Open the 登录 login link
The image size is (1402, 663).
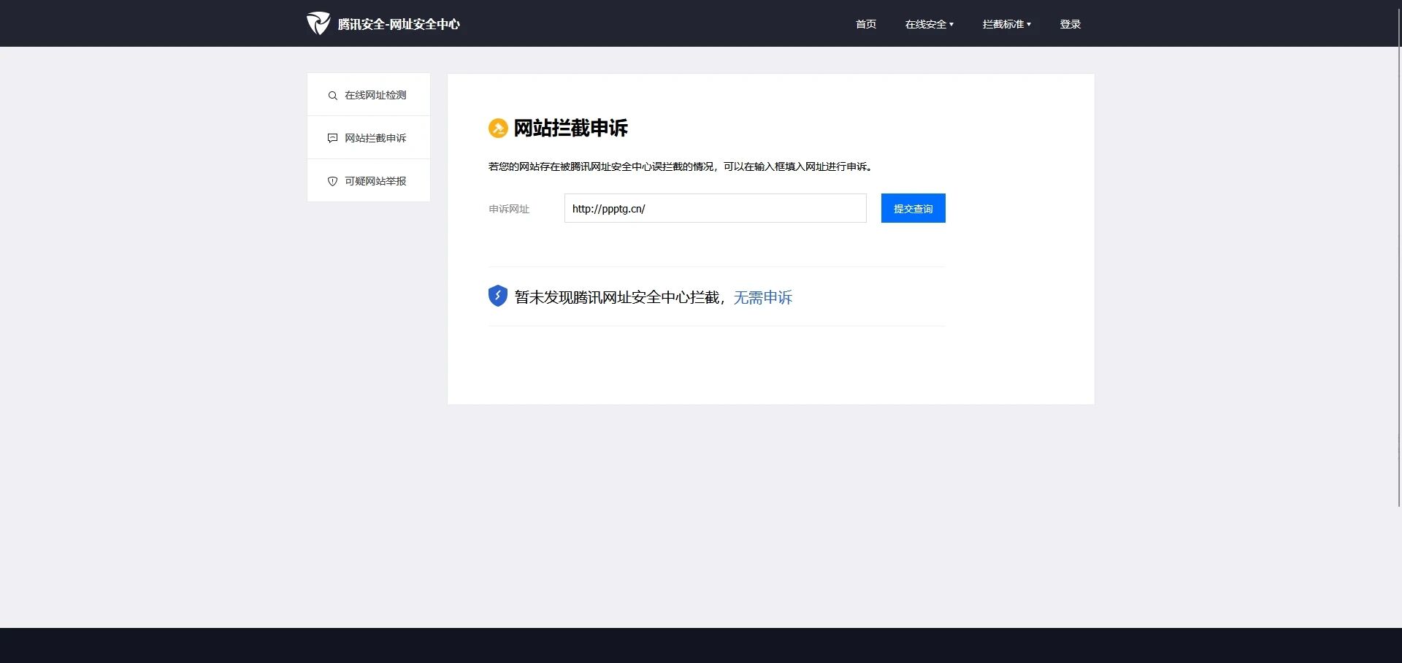[x=1070, y=24]
